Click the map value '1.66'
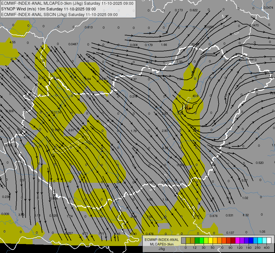 point(164,45)
